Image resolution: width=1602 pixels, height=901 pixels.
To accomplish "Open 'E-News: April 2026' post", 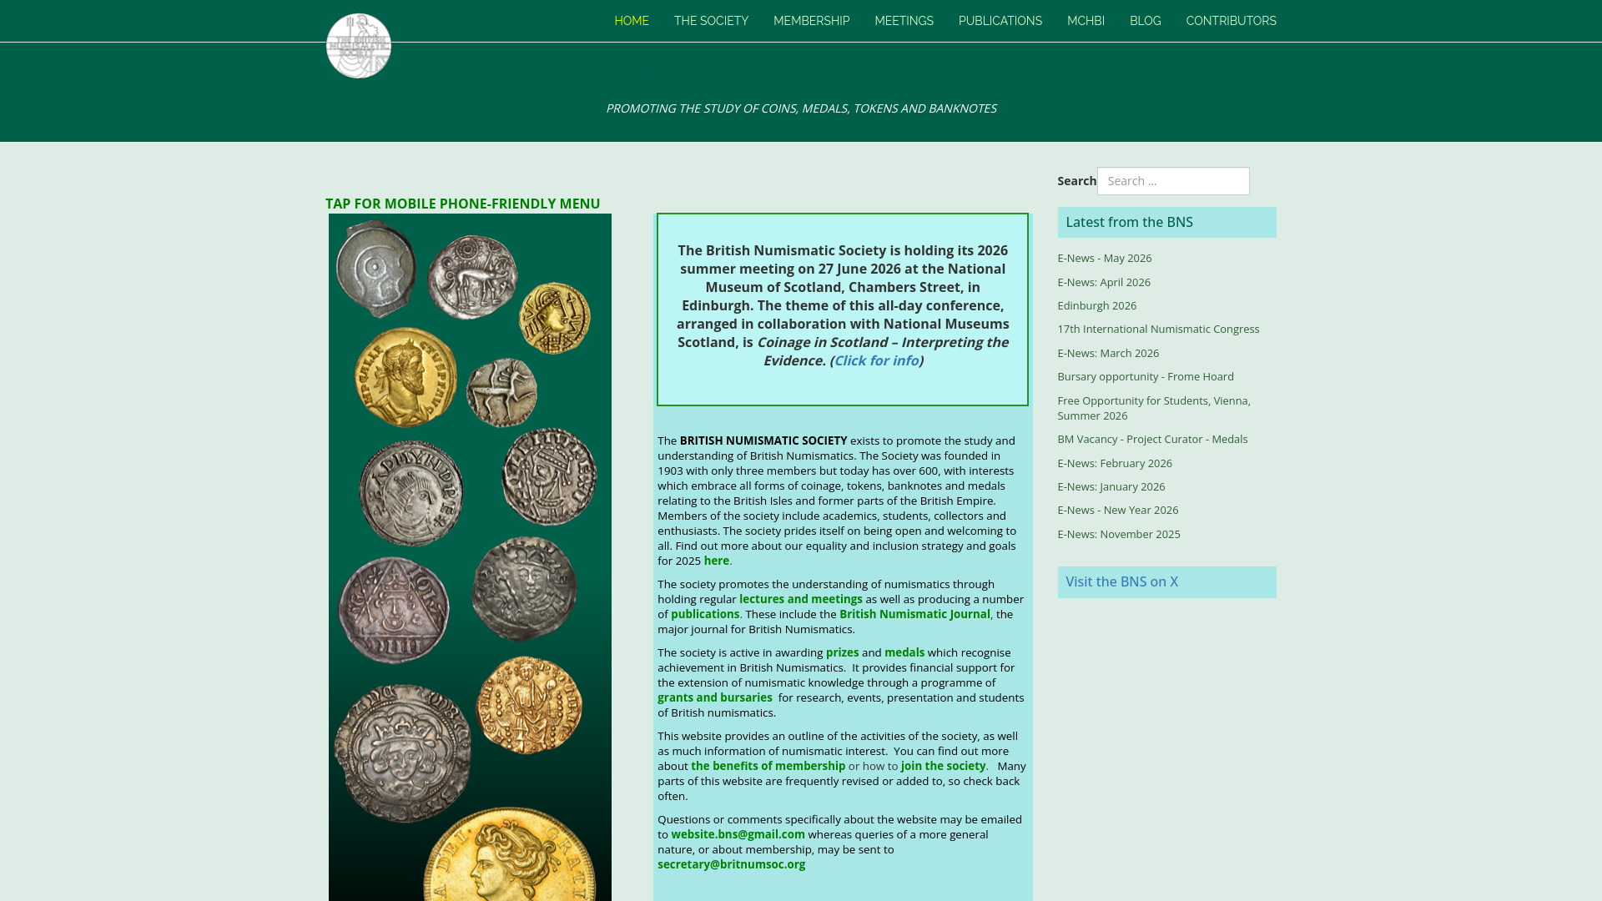I will point(1103,282).
